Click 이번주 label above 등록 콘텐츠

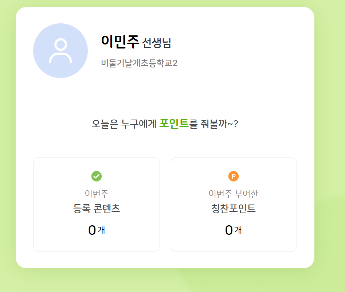(97, 194)
